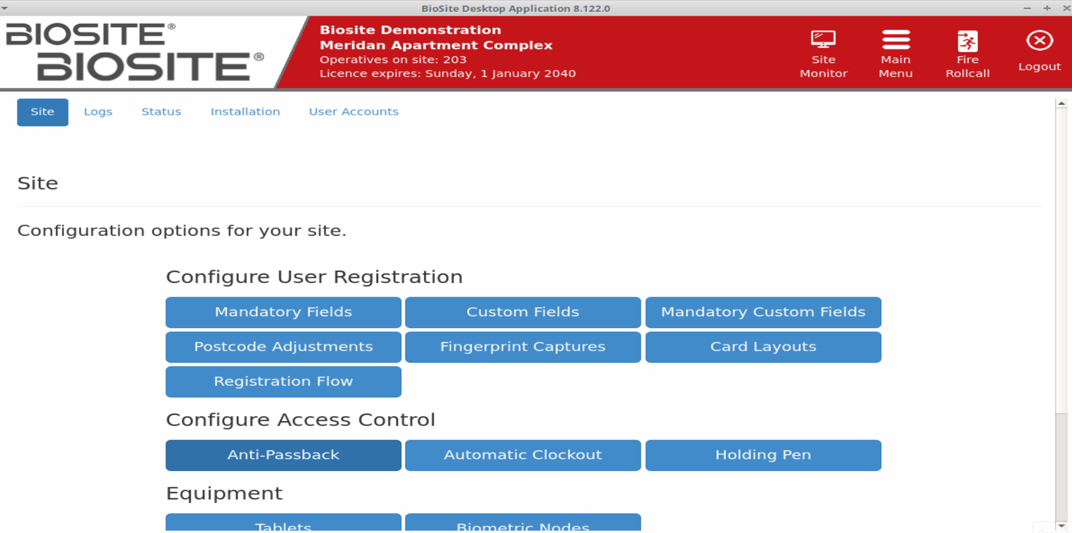Click 'Meridan Apartment Complex' site name
Image resolution: width=1072 pixels, height=533 pixels.
pos(436,45)
